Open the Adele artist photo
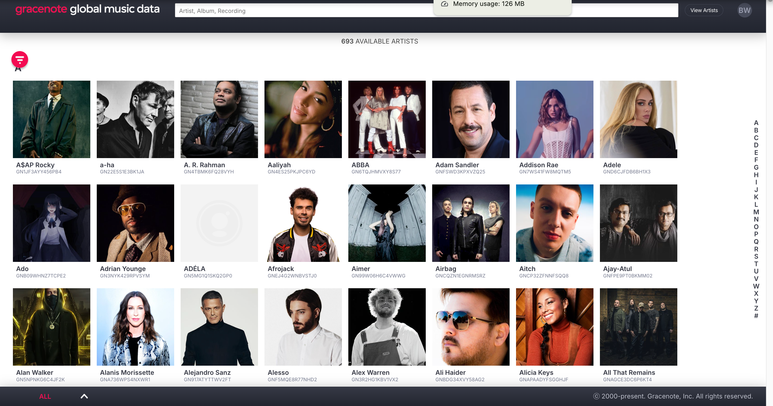The height and width of the screenshot is (406, 773). [638, 119]
